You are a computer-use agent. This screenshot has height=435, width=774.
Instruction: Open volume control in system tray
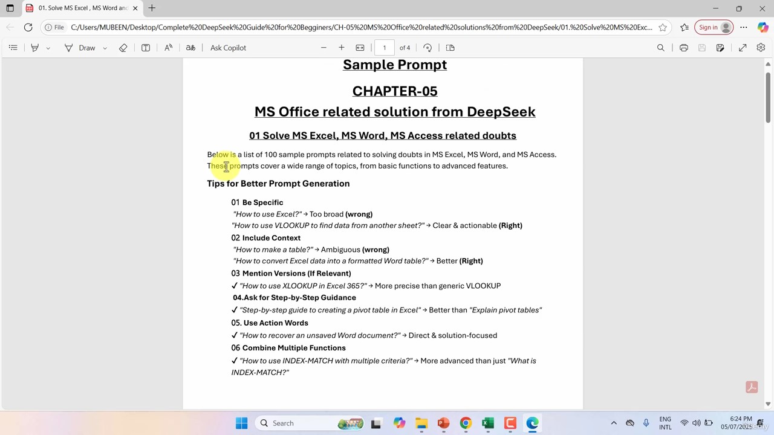coord(697,424)
